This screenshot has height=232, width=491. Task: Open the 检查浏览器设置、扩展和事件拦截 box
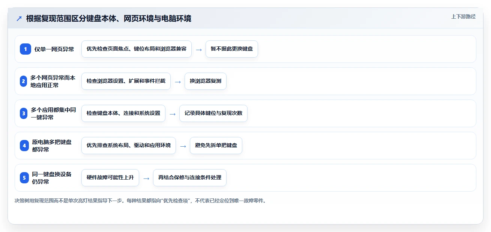click(126, 81)
